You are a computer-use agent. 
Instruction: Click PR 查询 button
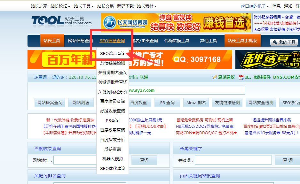click(167, 103)
